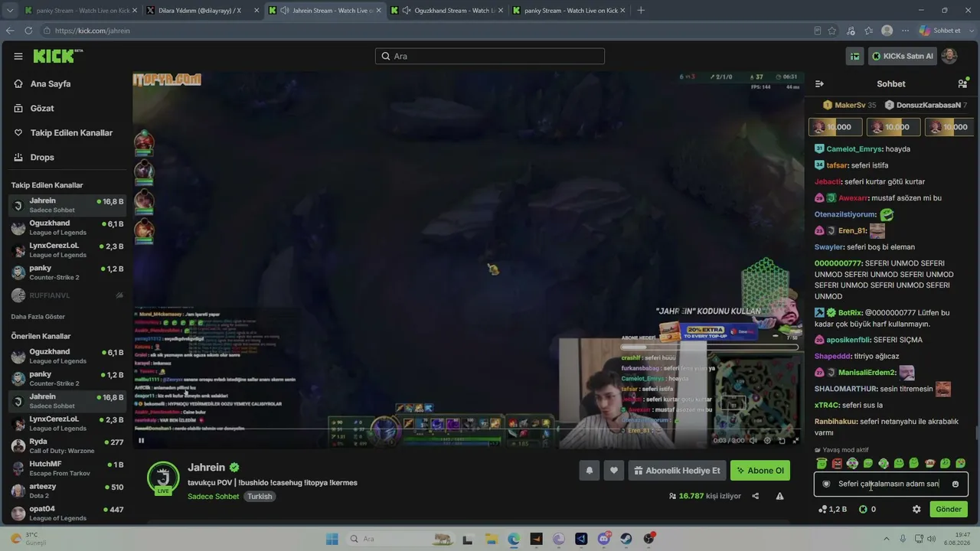This screenshot has width=980, height=551.
Task: Open video player settings gear
Action: [767, 440]
